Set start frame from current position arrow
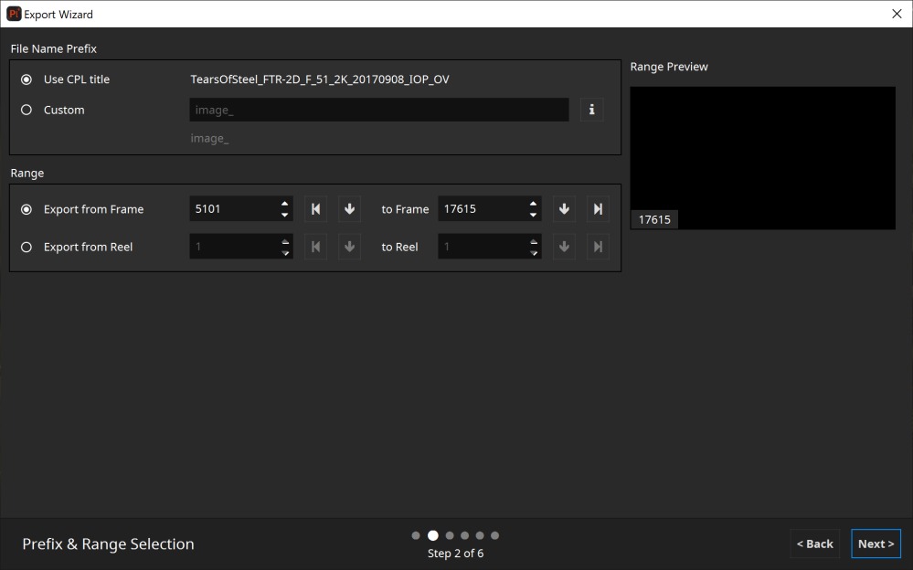The image size is (913, 570). 349,209
